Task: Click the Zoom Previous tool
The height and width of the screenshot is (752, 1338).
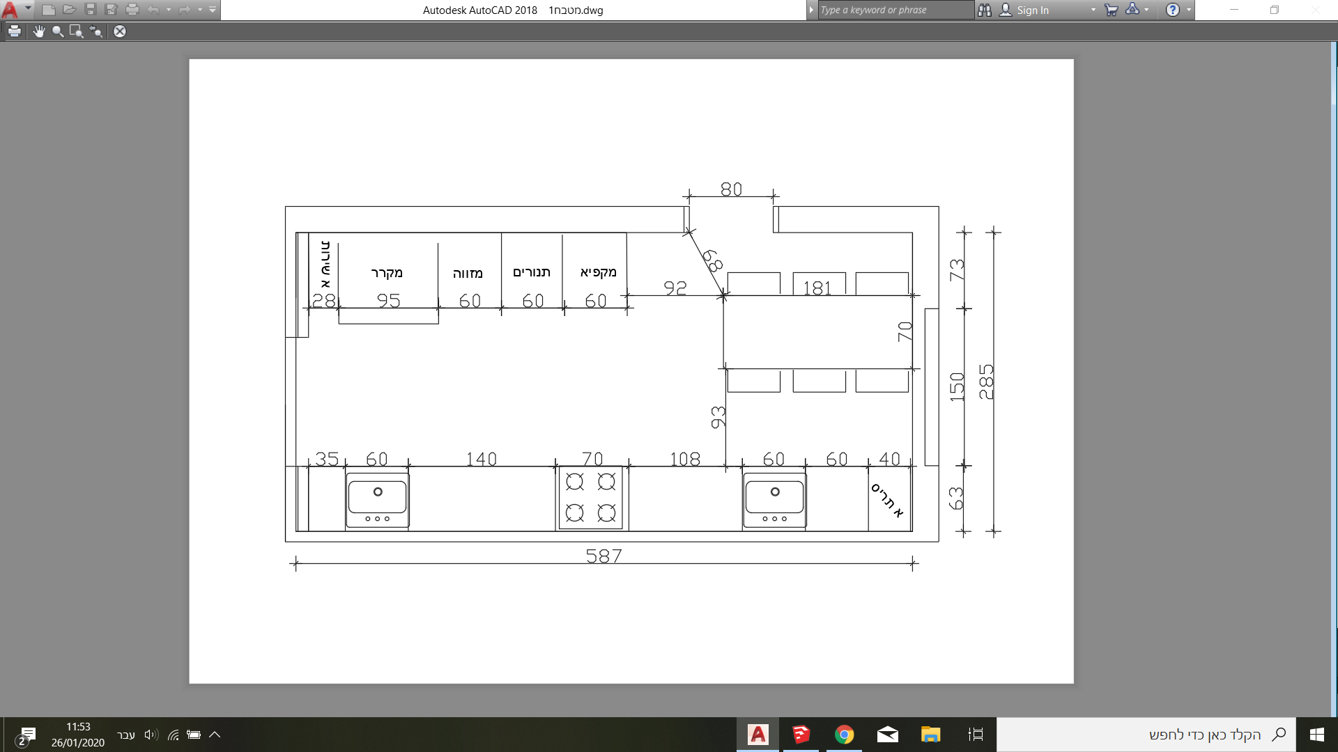Action: (x=96, y=31)
